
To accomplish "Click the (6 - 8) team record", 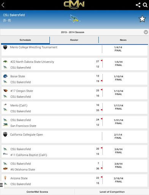I will (x=7, y=20).
